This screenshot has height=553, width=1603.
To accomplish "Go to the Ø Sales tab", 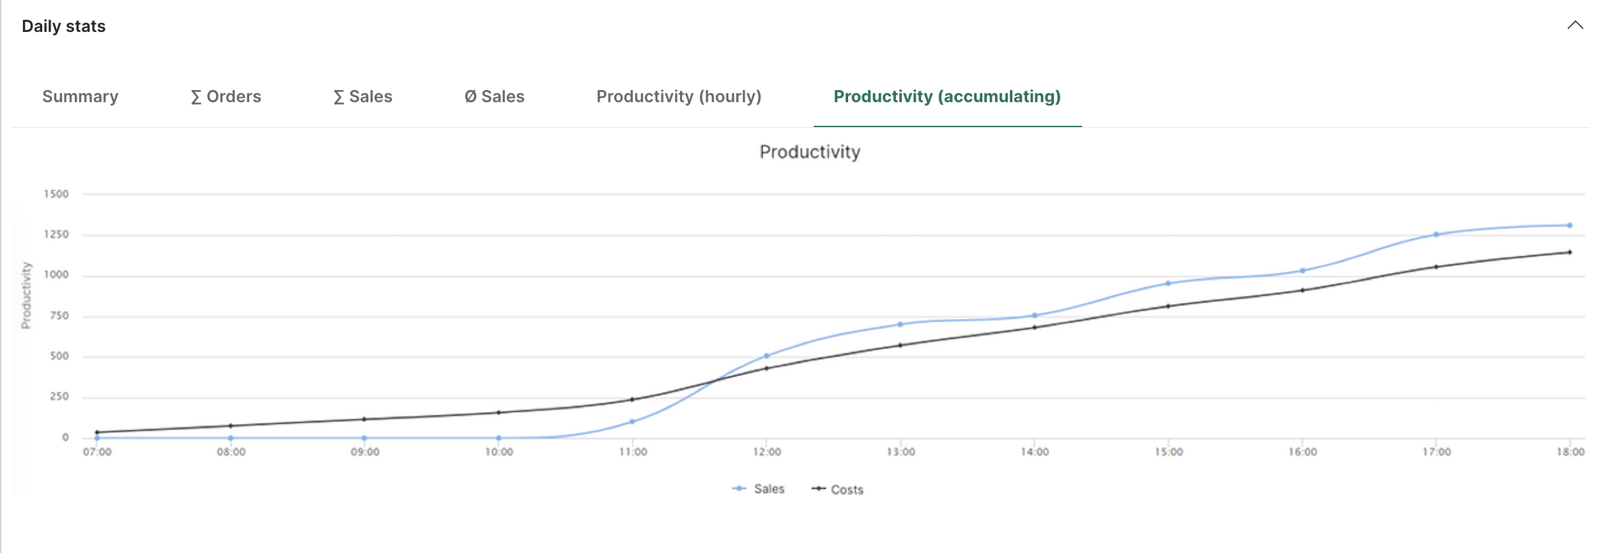I will pos(494,96).
